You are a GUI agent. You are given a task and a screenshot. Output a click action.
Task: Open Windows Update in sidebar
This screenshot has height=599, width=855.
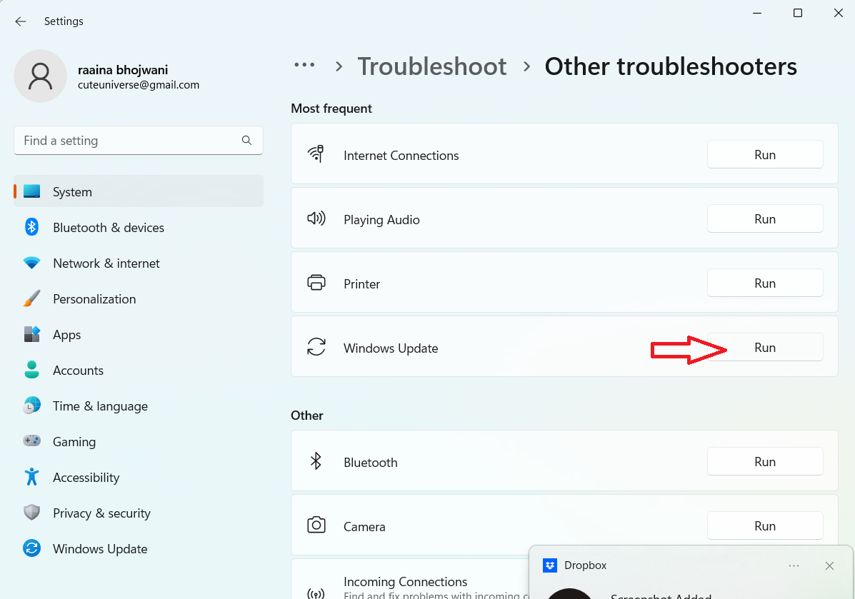pos(100,549)
